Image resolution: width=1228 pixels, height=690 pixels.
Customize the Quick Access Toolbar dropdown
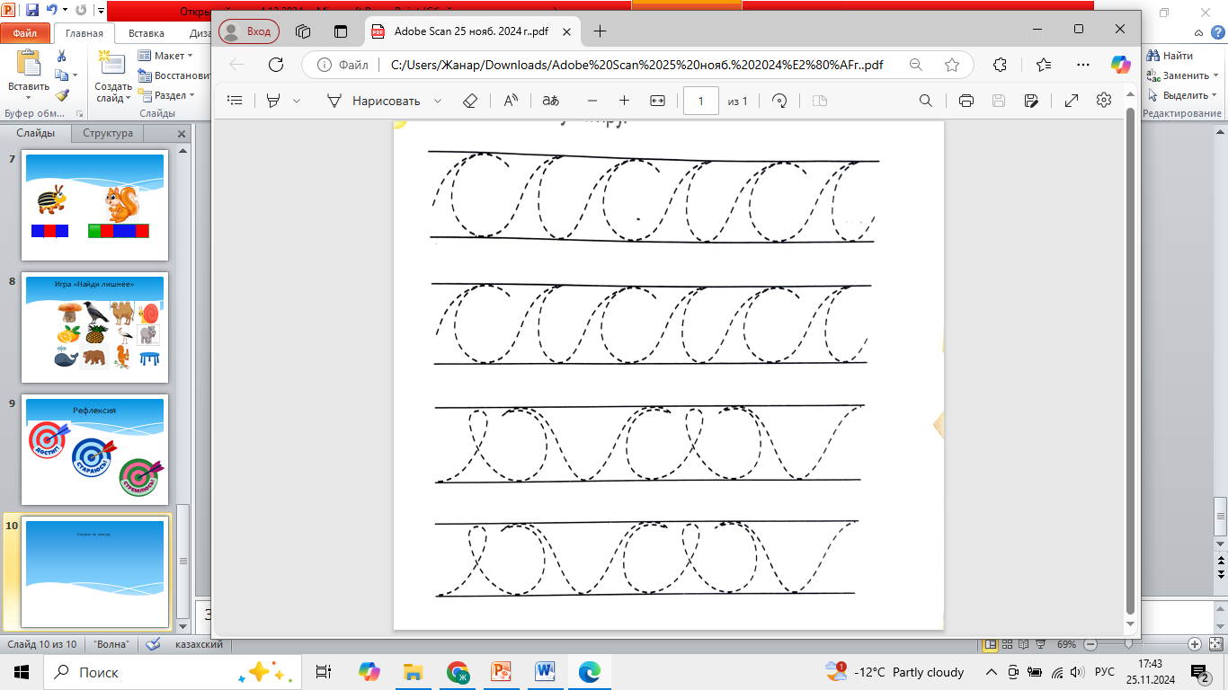pyautogui.click(x=100, y=12)
